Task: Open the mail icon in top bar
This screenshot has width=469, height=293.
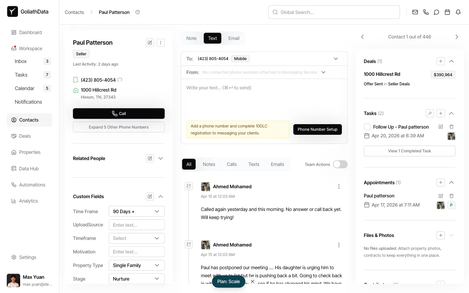Action: pyautogui.click(x=415, y=12)
